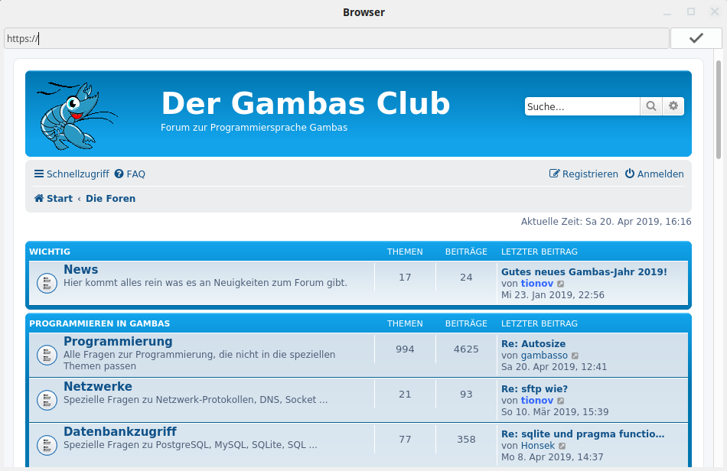
Task: Go to Die Foren breadcrumb
Action: 110,198
